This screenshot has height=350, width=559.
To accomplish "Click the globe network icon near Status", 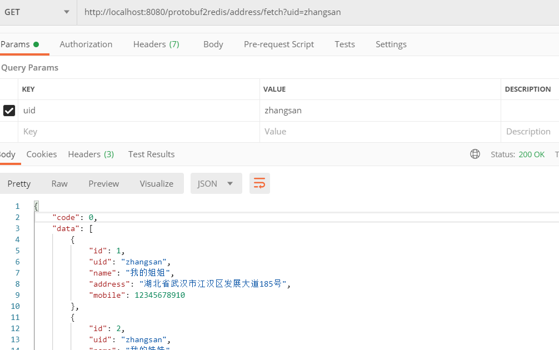I will [x=475, y=154].
